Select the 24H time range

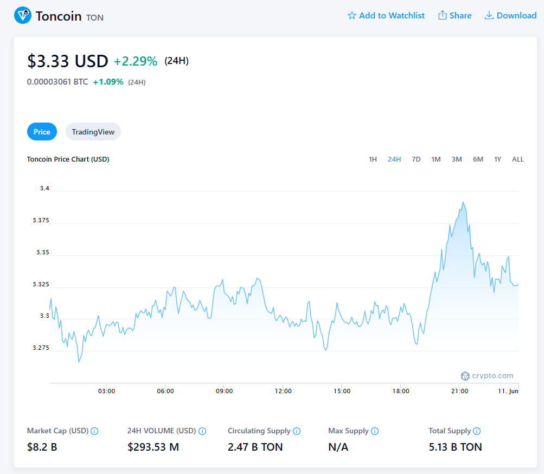click(394, 159)
